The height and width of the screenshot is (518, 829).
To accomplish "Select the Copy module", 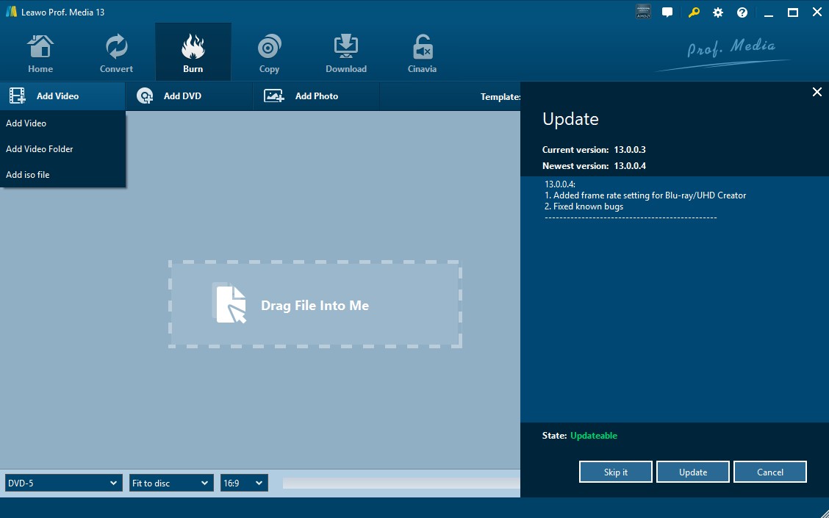I will (269, 51).
